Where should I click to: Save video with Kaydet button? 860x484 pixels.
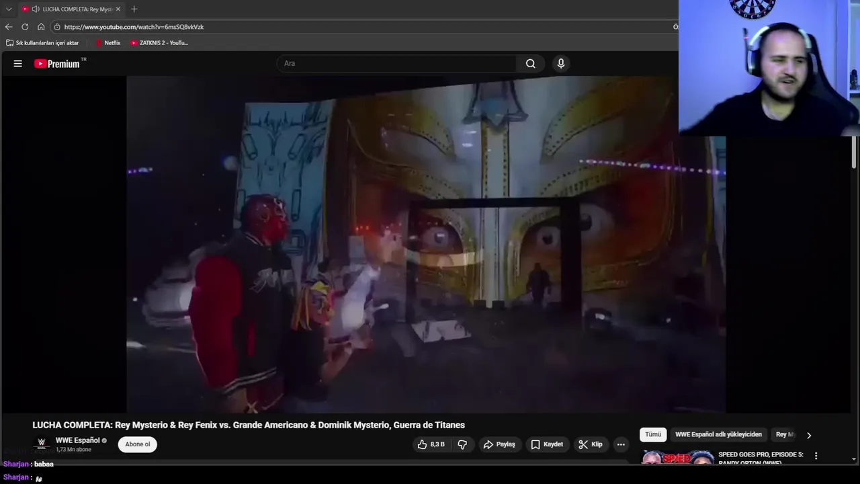click(547, 444)
